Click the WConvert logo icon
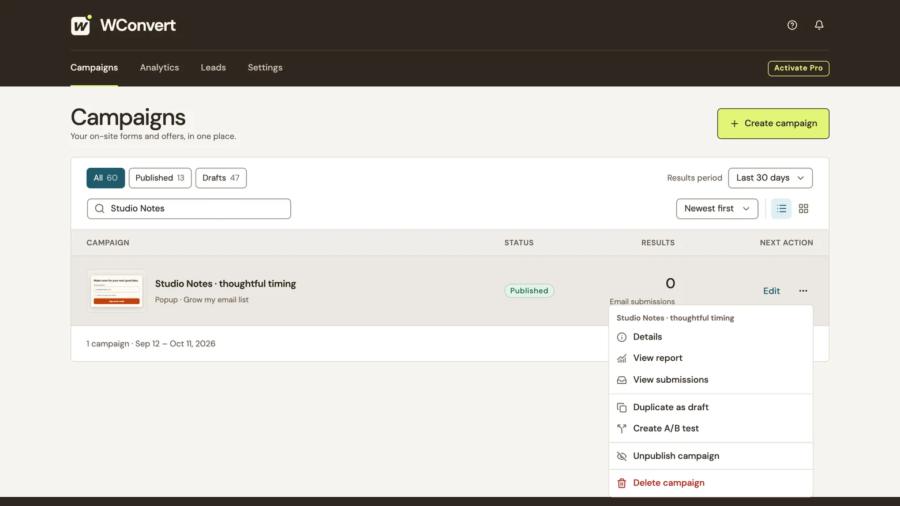Image resolution: width=900 pixels, height=506 pixels. pos(81,25)
